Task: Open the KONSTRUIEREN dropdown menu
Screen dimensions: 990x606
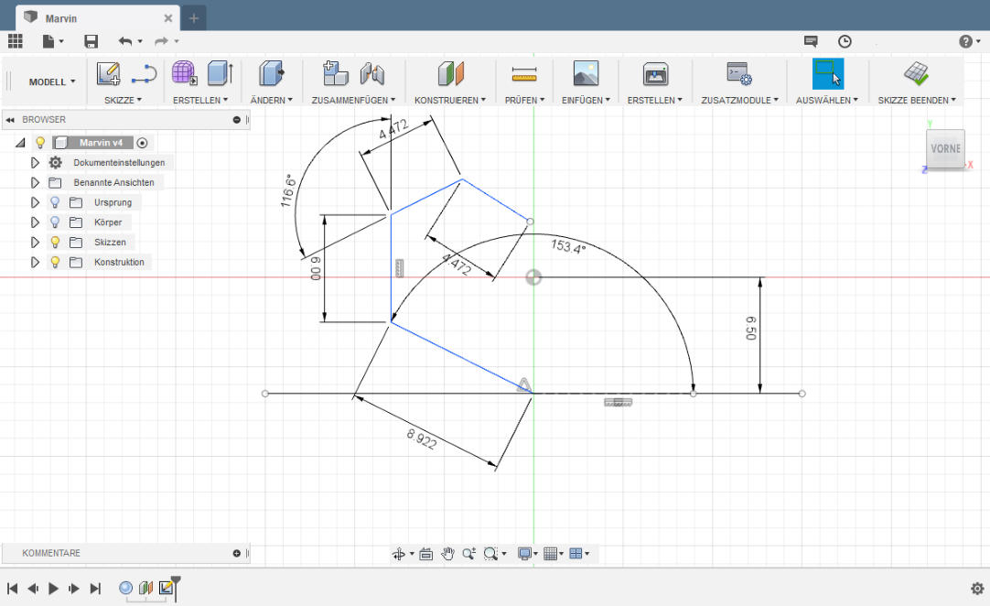Action: tap(450, 100)
